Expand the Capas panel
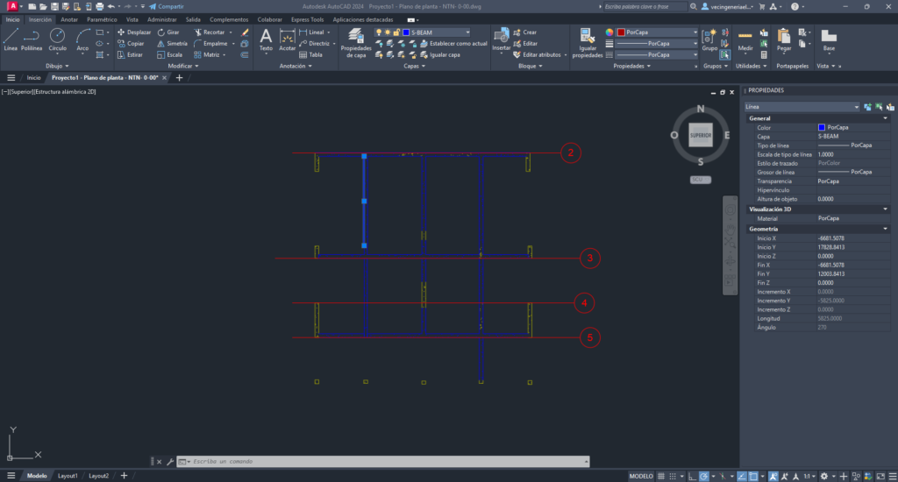 point(414,66)
